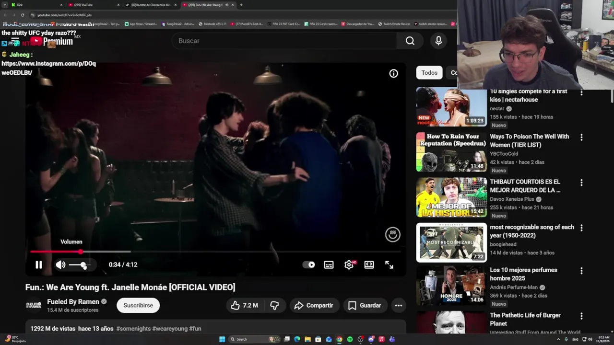Viewport: 614px width, 345px height.
Task: Reload the page
Action: (22, 15)
